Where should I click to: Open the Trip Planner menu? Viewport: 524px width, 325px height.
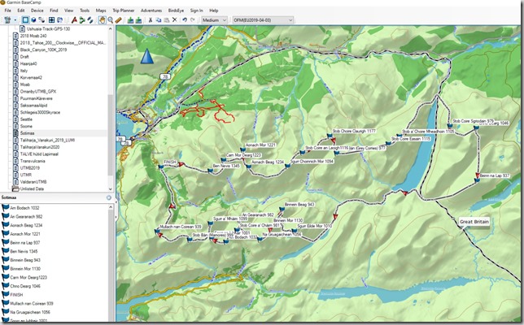coord(124,11)
